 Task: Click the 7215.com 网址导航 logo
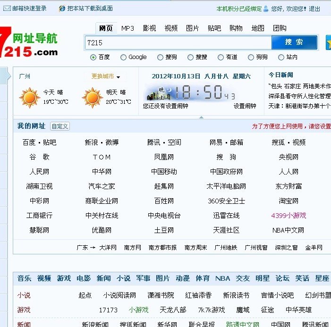pos(29,42)
